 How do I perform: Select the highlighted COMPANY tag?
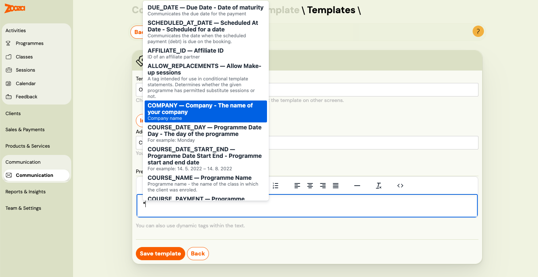pyautogui.click(x=206, y=111)
